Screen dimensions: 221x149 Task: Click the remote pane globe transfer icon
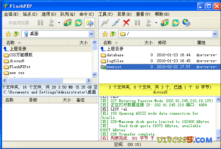(x=165, y=23)
